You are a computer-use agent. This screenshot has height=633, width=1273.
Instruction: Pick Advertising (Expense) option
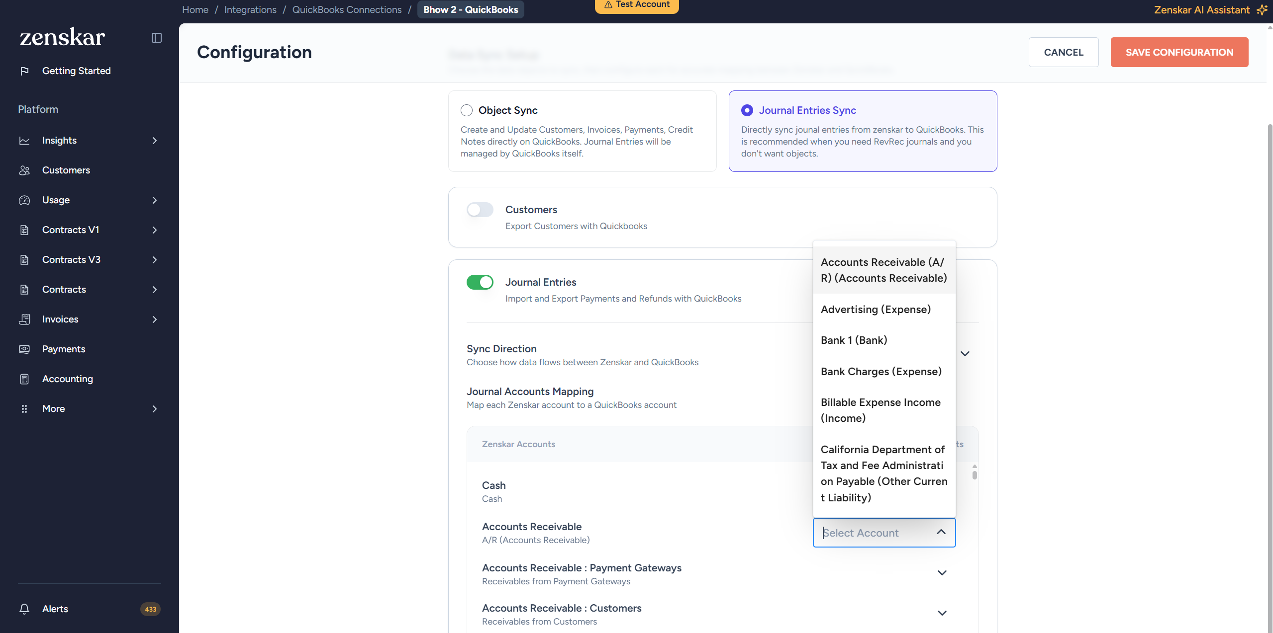click(876, 310)
